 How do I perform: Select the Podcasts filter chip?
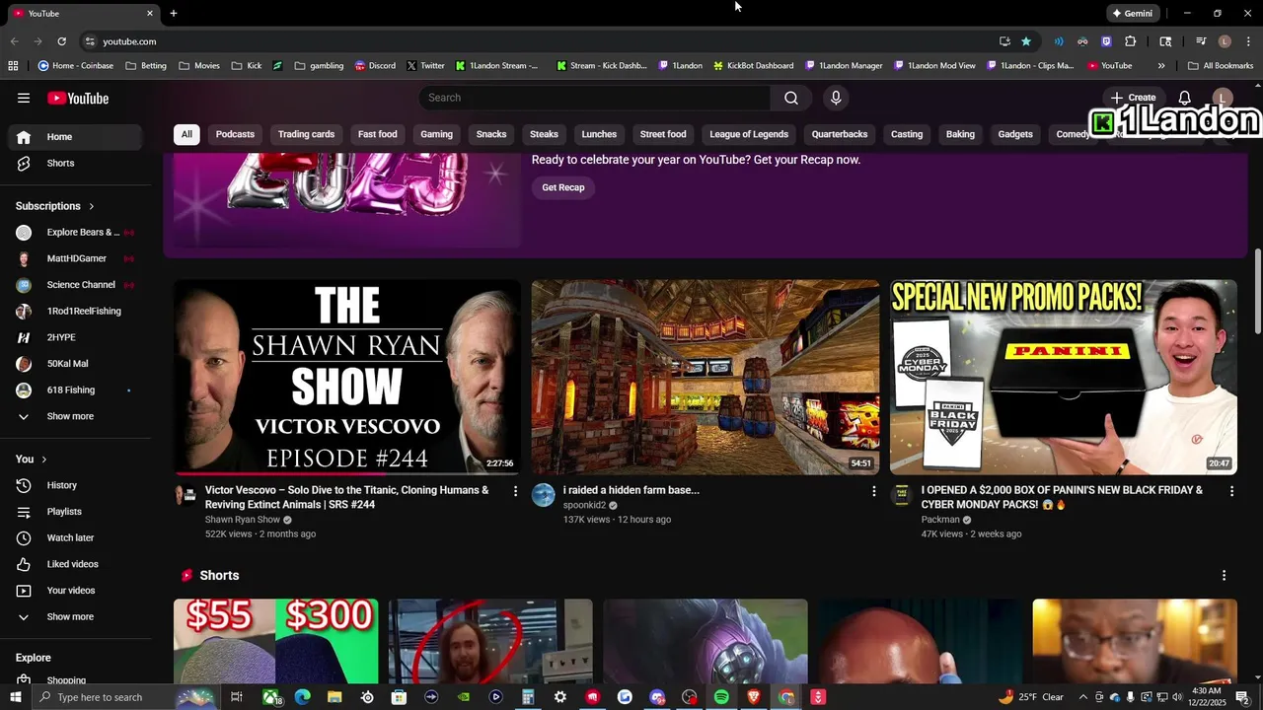(x=235, y=134)
